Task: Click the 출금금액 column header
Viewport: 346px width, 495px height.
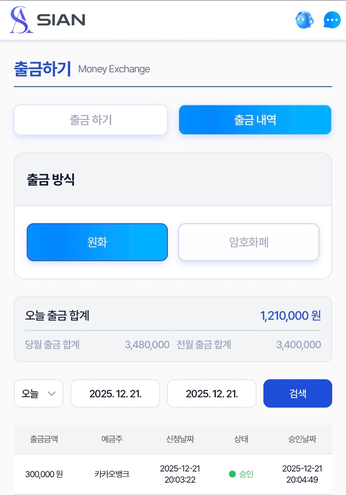Action: tap(44, 439)
